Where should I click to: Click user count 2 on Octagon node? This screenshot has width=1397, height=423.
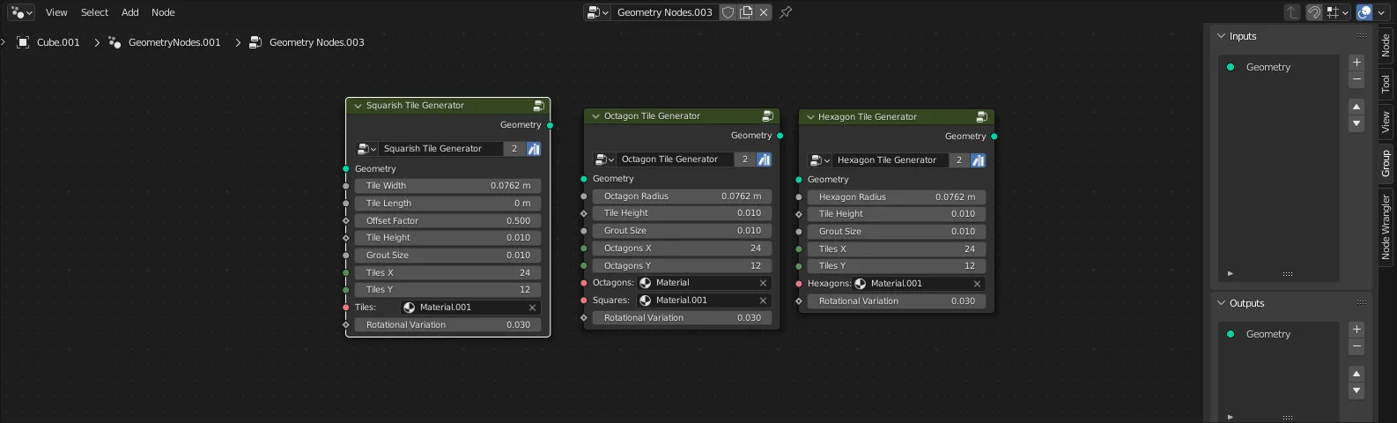coord(745,160)
